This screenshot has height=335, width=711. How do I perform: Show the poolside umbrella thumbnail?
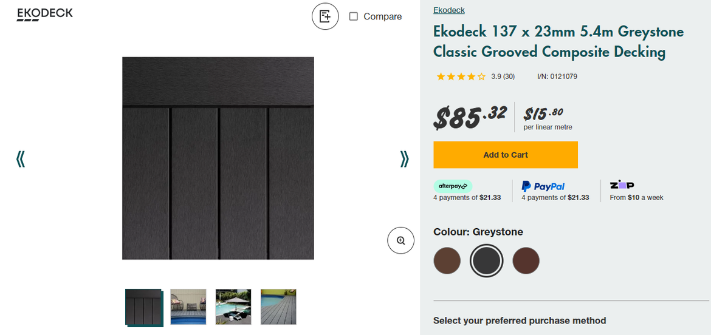point(233,306)
